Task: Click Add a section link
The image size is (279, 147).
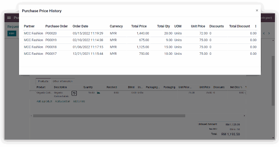Action: (x=62, y=101)
